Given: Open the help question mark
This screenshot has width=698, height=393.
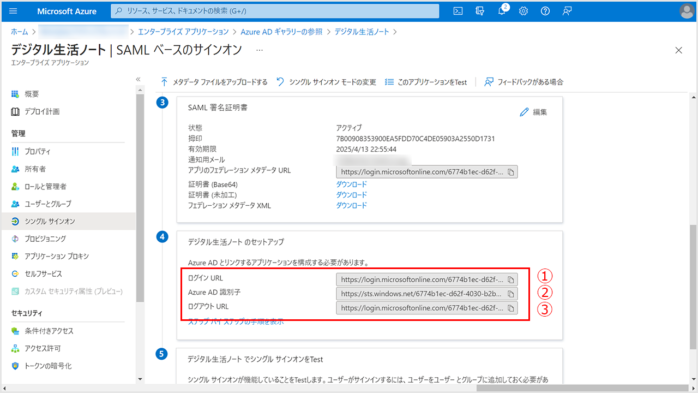Looking at the screenshot, I should pos(545,11).
